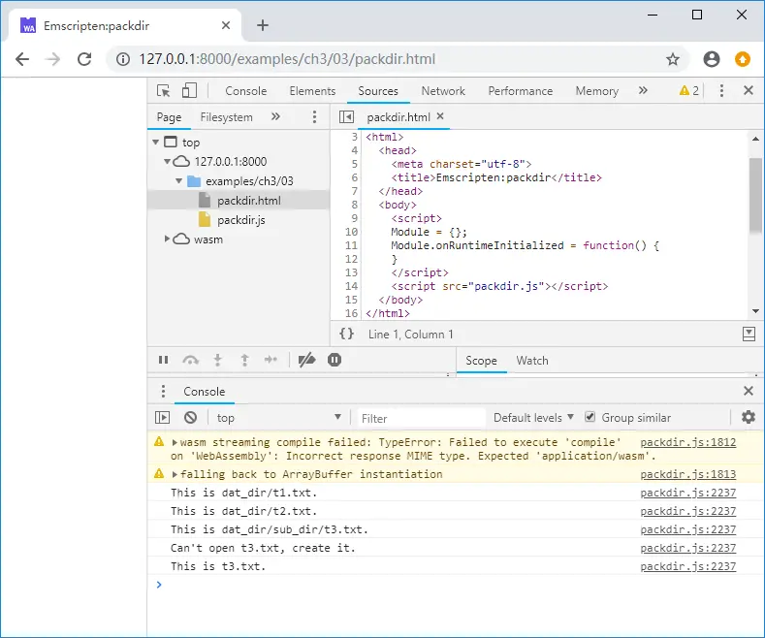Select packdir.js in the file tree
This screenshot has width=765, height=638.
click(x=241, y=220)
